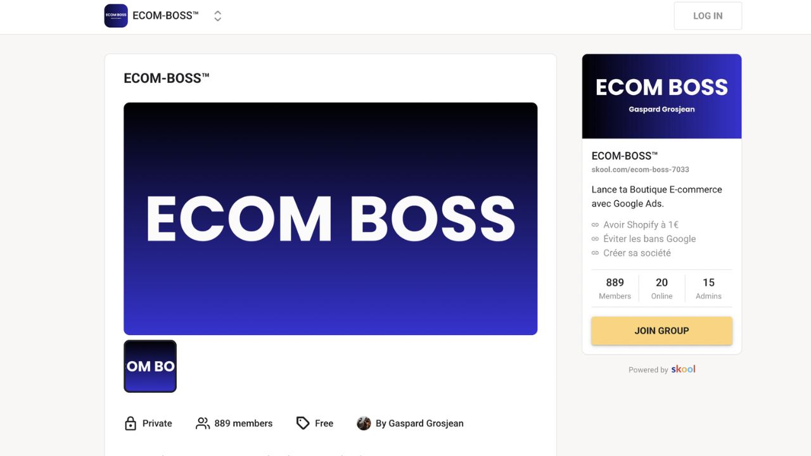Open the Éviter les bans Google link
The image size is (811, 456).
(x=649, y=239)
